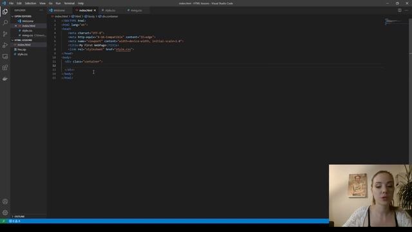Switch to the Welcome tab
412x232 pixels.
pos(59,10)
